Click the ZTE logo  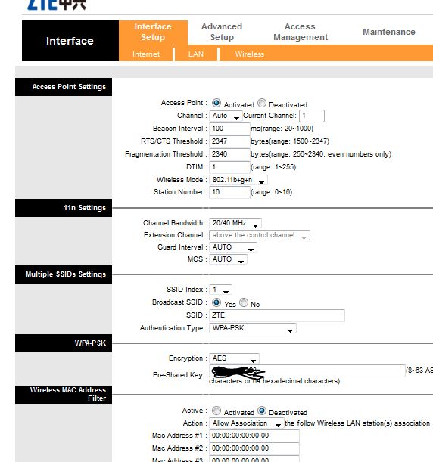(56, 5)
